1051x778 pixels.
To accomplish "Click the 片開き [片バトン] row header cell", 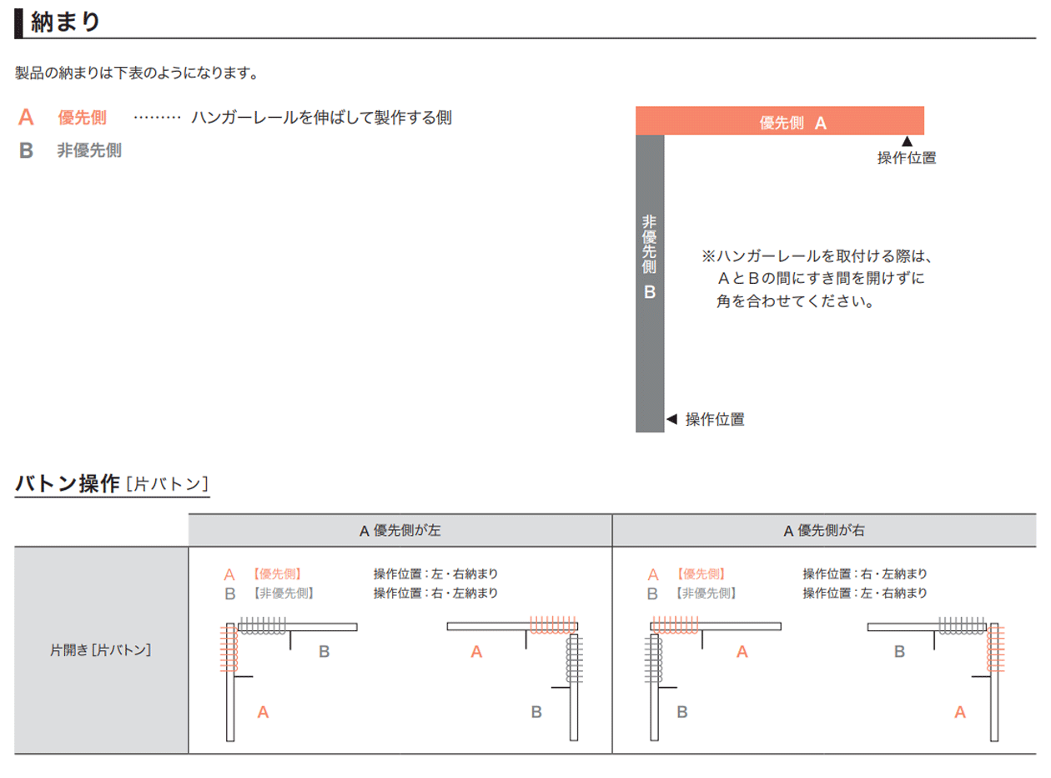I will pyautogui.click(x=101, y=649).
